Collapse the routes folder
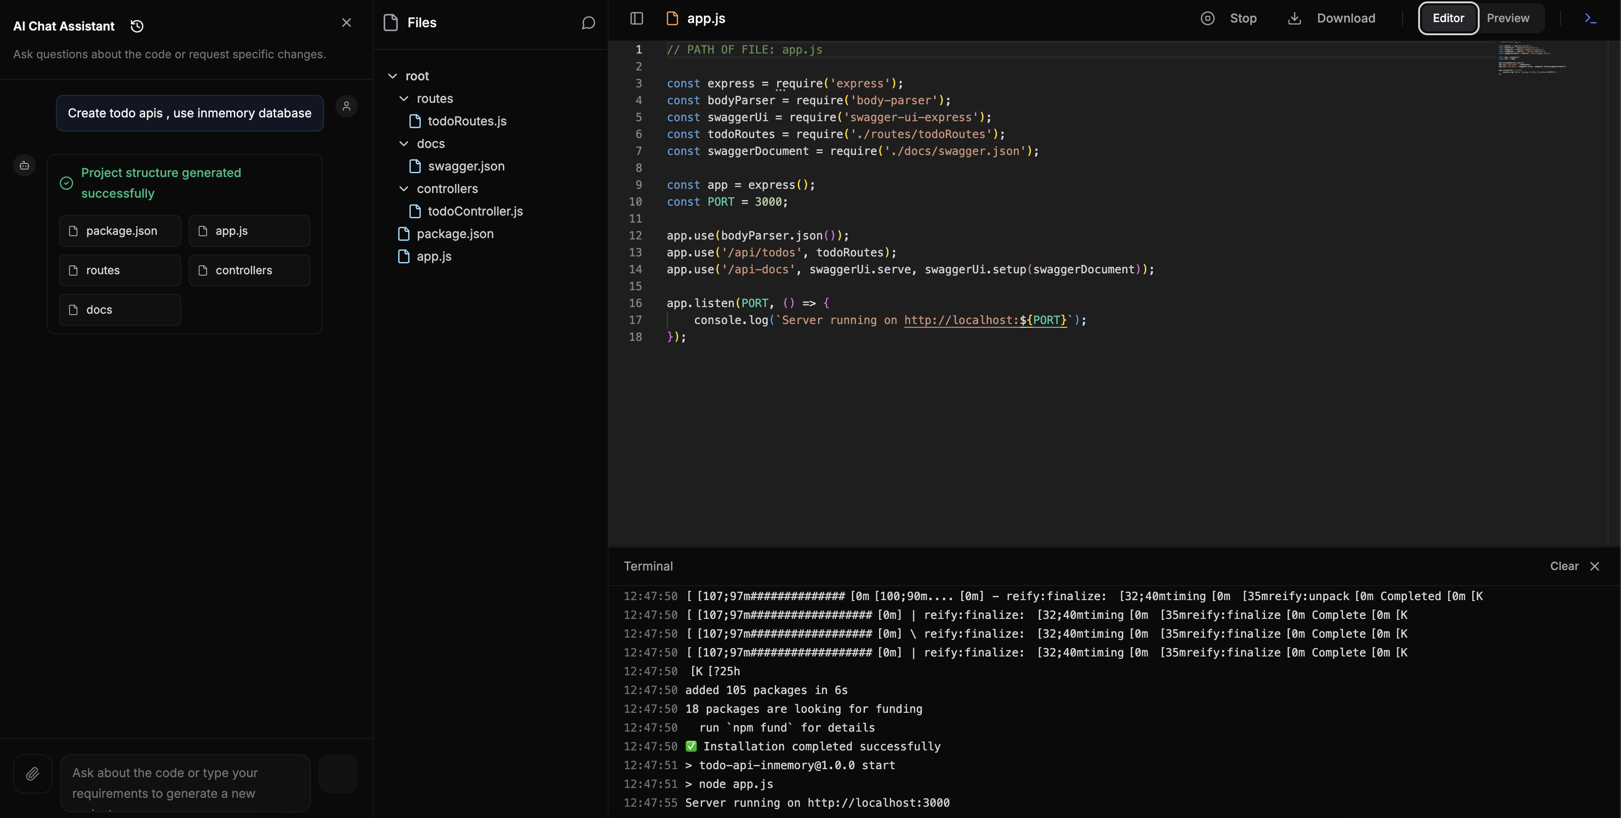 (x=404, y=99)
